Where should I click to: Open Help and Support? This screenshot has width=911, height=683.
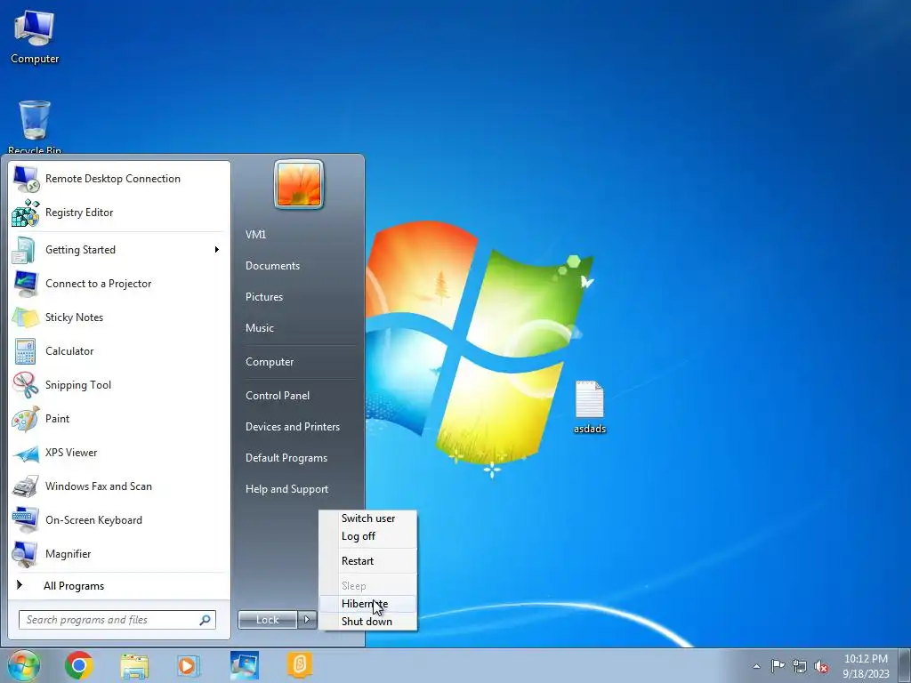pyautogui.click(x=287, y=490)
